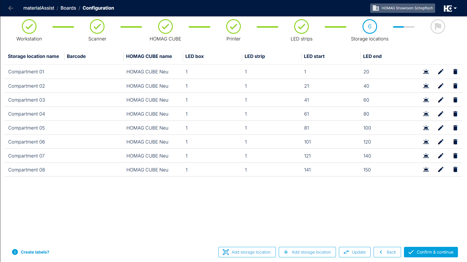
Task: Go to the HOMAG CUBE step
Action: (165, 31)
